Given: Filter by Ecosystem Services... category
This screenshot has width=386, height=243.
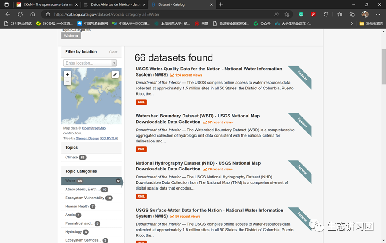Looking at the screenshot, I should coord(87,240).
